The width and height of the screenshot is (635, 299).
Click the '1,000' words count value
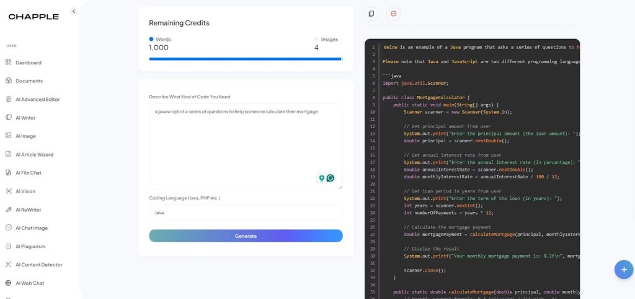[x=159, y=48]
